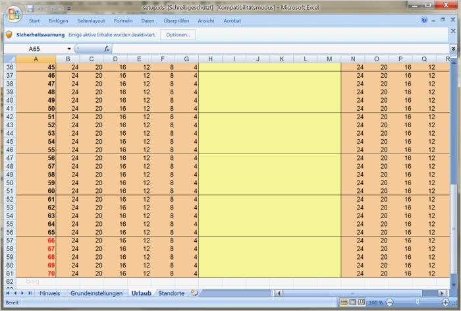Select column A header
Viewport: 461px width, 311px height.
(x=36, y=59)
